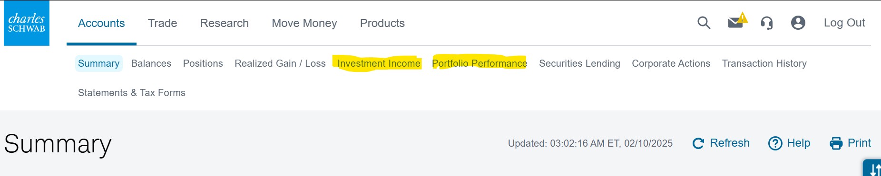Open the Research menu
This screenshot has width=881, height=176.
point(224,23)
